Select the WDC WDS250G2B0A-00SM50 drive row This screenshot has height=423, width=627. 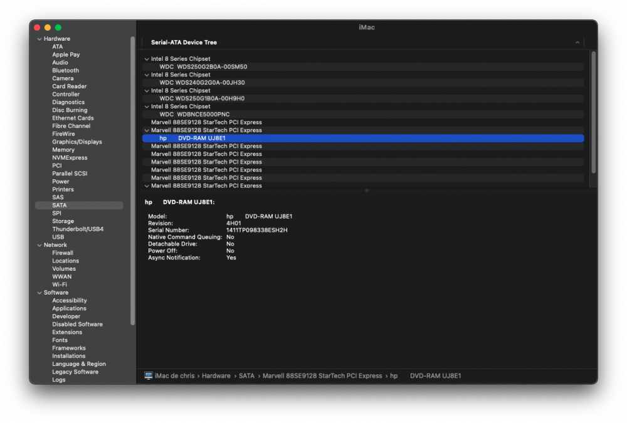(363, 67)
